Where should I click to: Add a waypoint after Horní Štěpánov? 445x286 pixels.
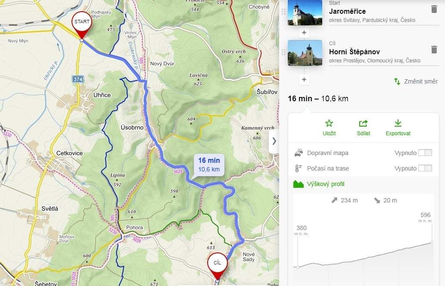click(x=304, y=79)
